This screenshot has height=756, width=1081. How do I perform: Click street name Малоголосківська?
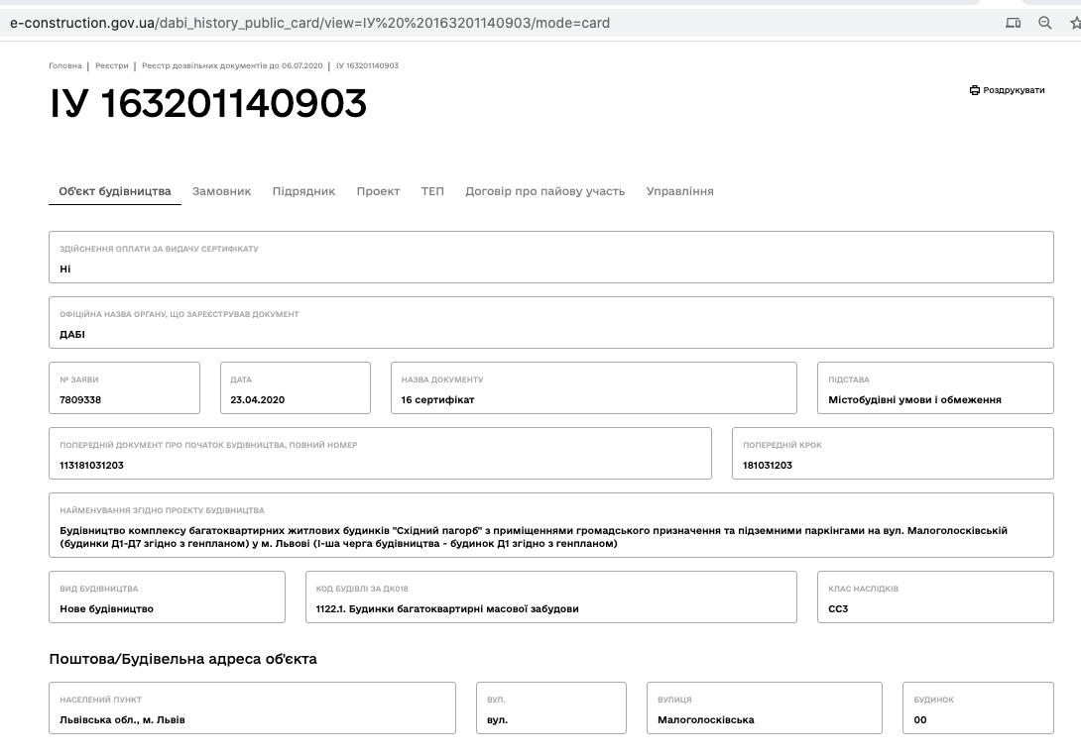pos(705,720)
